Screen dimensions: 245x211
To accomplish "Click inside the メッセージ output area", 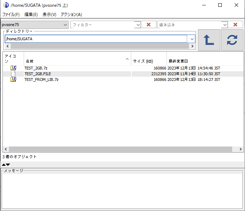I will click(122, 191).
